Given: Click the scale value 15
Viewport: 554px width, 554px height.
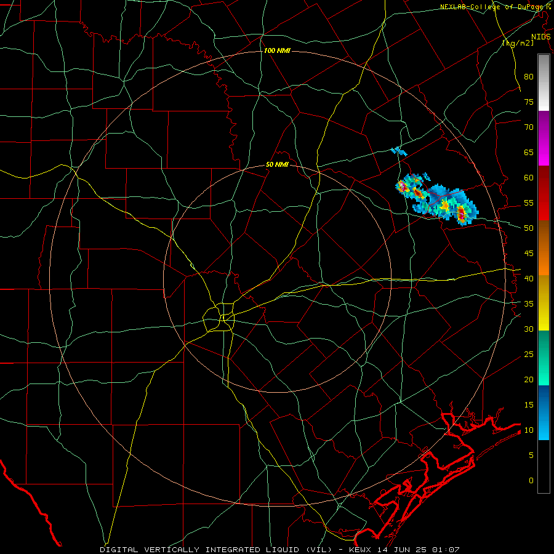Looking at the screenshot, I should 529,405.
